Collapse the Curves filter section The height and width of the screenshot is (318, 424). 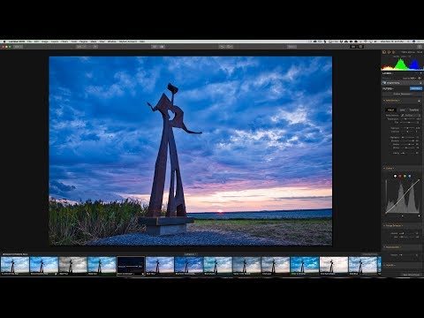click(x=384, y=168)
